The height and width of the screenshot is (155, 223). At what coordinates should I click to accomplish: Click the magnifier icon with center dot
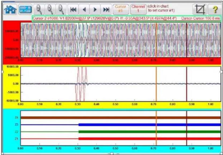[x=50, y=10]
